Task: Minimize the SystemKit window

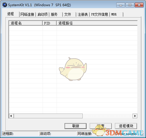Action: 120,5
